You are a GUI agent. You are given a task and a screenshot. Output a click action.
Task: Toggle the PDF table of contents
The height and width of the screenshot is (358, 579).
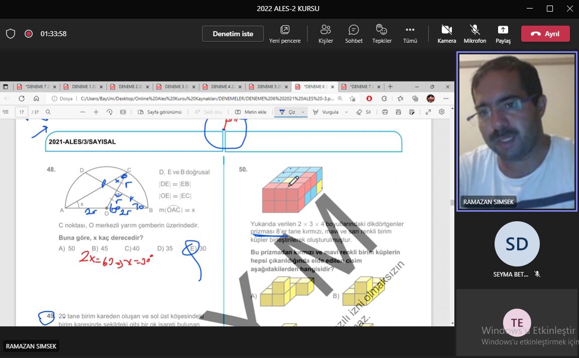(6, 112)
